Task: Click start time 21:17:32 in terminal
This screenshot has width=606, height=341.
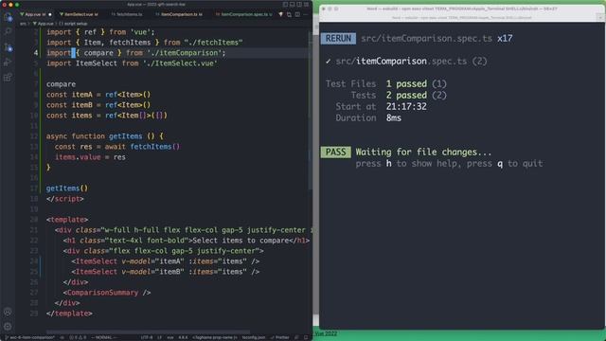Action: [406, 107]
